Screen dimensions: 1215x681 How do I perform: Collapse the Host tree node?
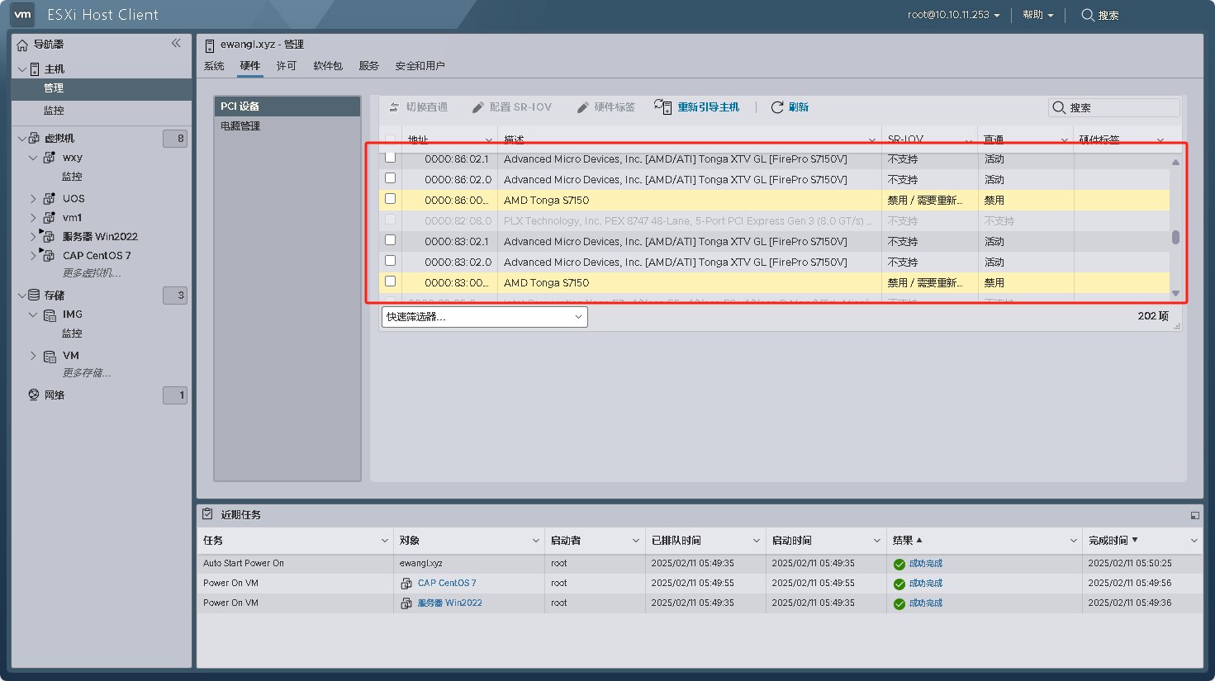point(21,69)
